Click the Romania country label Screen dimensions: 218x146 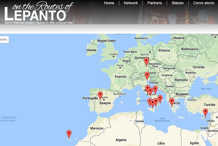point(181,80)
